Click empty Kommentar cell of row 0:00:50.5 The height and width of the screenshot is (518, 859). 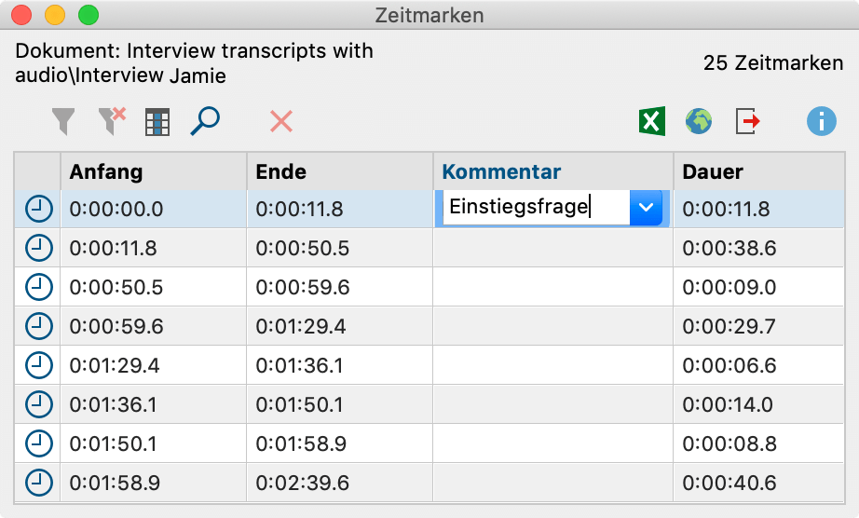tap(552, 287)
